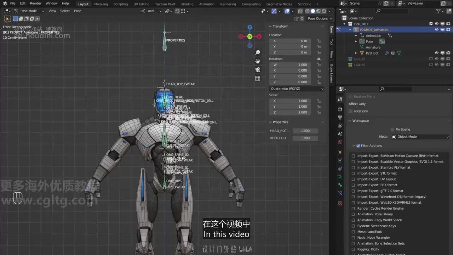
Task: Uncheck the Filter Add-ons checkbox
Action: 358,146
